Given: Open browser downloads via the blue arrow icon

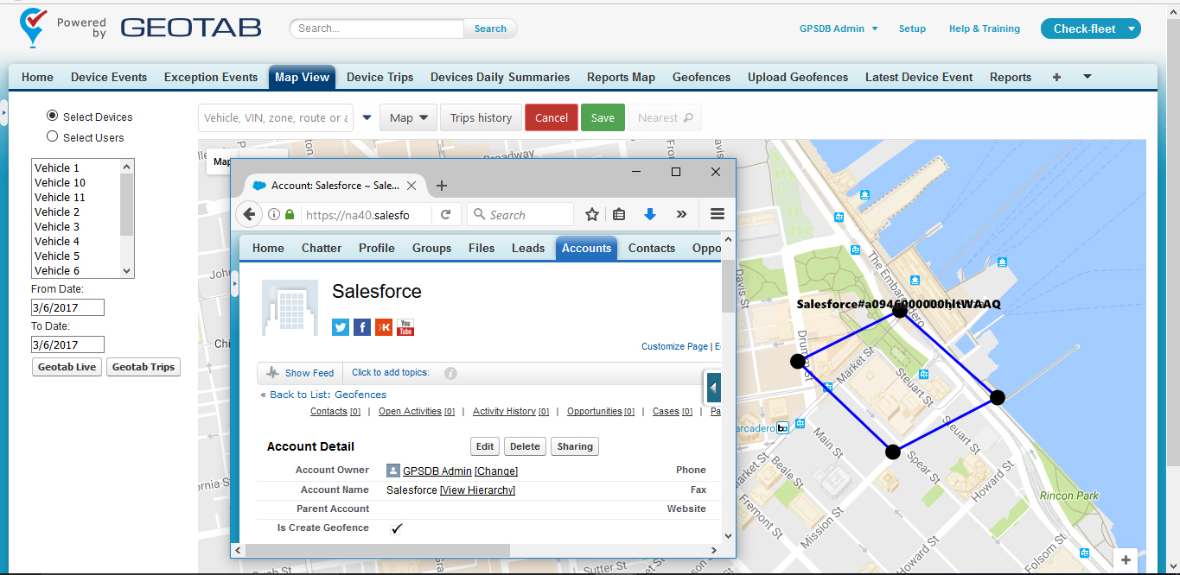Looking at the screenshot, I should click(x=650, y=214).
